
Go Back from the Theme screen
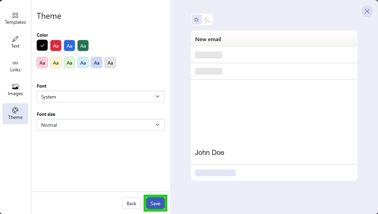[131, 203]
